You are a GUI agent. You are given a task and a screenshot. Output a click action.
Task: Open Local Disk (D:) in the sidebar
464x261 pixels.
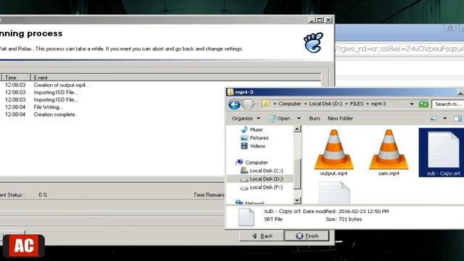(262, 179)
